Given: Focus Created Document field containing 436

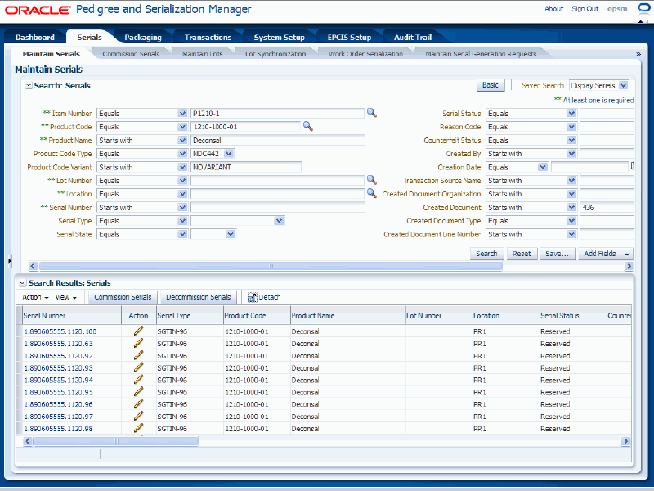Looking at the screenshot, I should (607, 208).
